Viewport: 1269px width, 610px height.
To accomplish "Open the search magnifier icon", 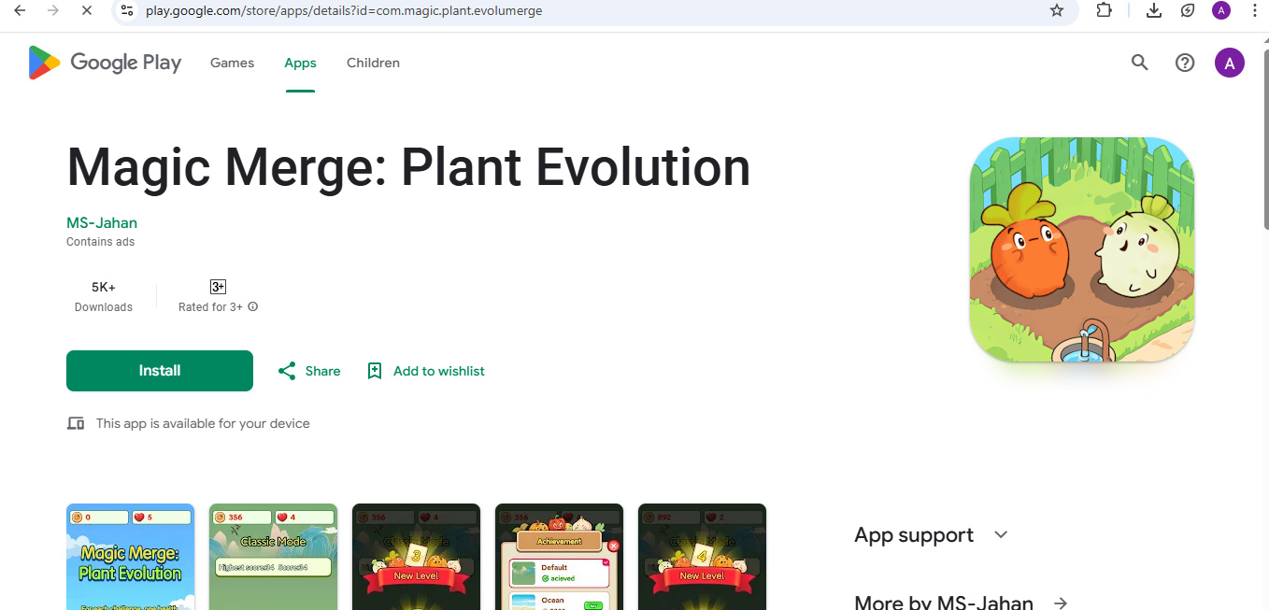I will point(1139,63).
